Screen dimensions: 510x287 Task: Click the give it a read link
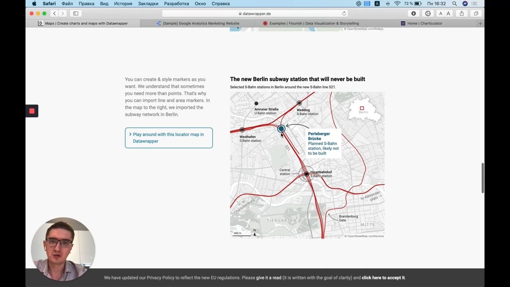(x=269, y=278)
